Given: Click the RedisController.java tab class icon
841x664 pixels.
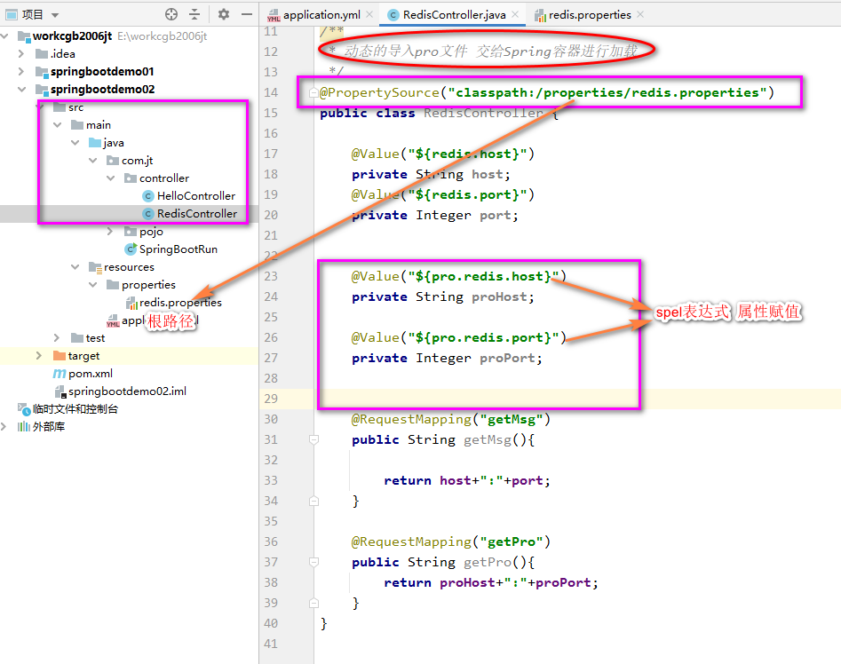Looking at the screenshot, I should 393,15.
